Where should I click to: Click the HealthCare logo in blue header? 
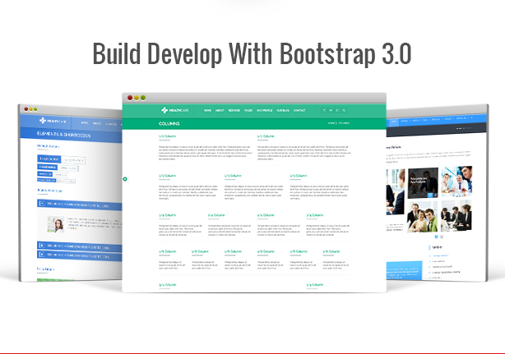53,122
